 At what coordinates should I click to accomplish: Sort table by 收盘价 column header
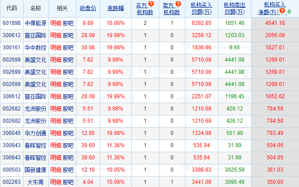point(88,8)
